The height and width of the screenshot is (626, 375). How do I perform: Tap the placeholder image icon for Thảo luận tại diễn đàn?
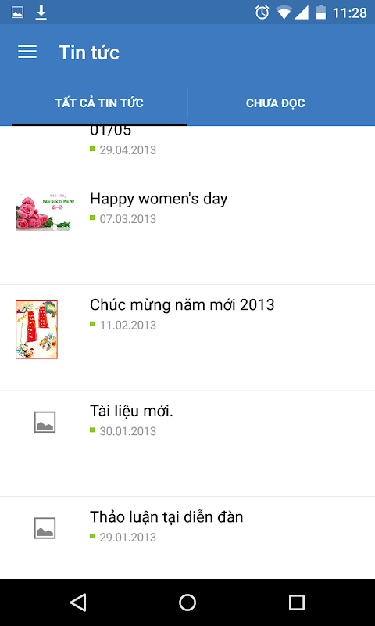(x=45, y=528)
